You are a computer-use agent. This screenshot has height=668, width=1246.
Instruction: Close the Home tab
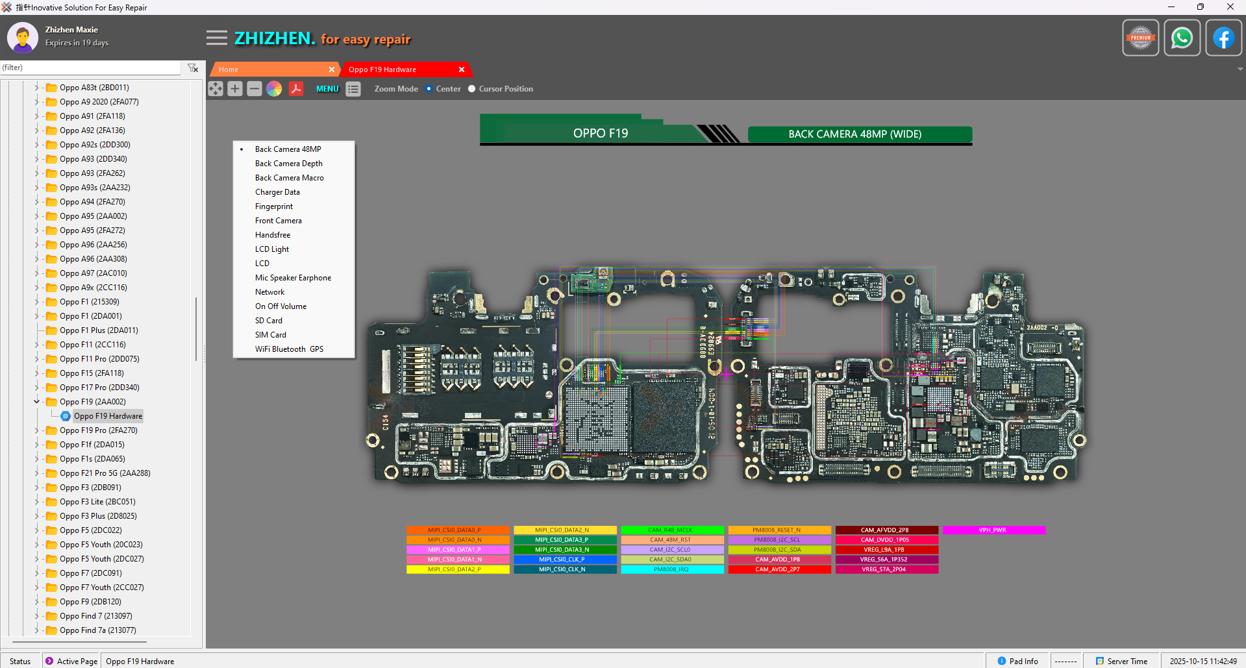332,69
